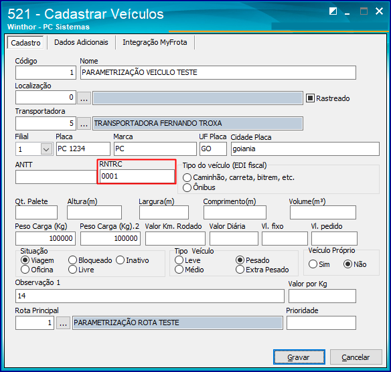Open the Dados Adicionais tab

point(81,42)
